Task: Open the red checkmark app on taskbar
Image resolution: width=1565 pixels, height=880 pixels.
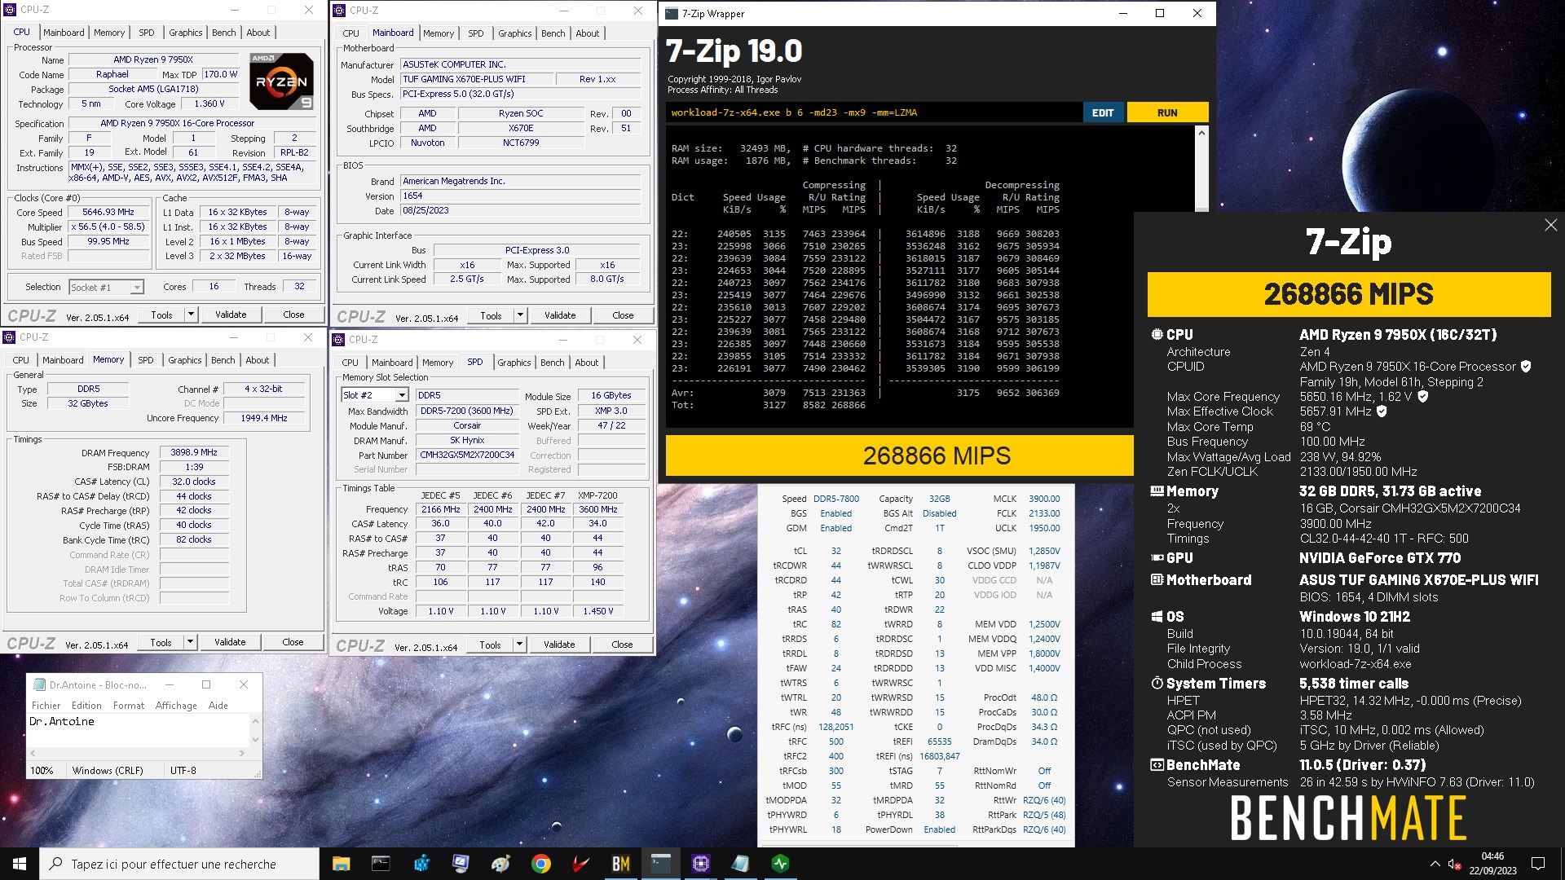Action: (581, 864)
